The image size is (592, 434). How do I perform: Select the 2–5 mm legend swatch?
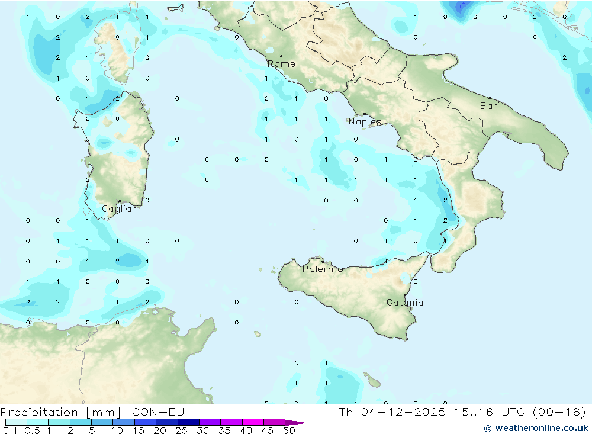81,422
